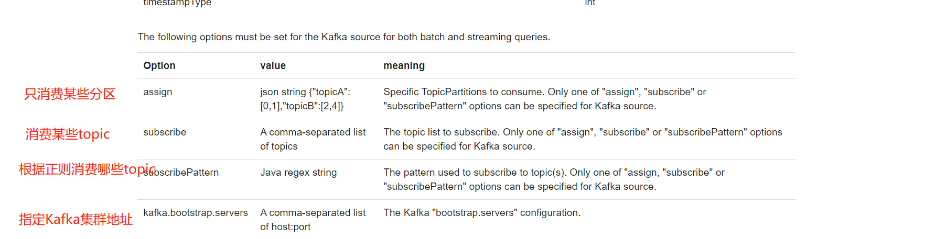The height and width of the screenshot is (239, 925).
Task: Click "A comma-separated list of host:port" value
Action: pyautogui.click(x=313, y=220)
